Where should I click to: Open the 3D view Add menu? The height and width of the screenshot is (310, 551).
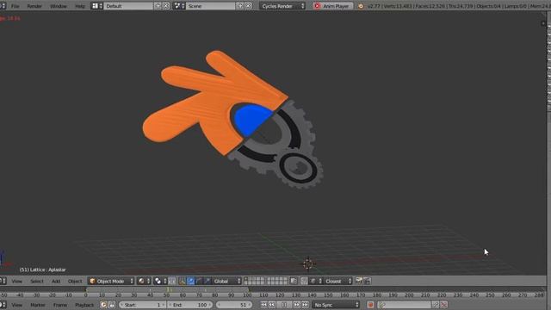click(56, 281)
